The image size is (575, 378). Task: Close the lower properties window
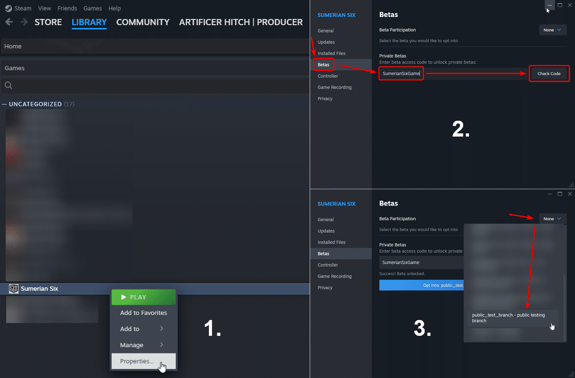[570, 194]
